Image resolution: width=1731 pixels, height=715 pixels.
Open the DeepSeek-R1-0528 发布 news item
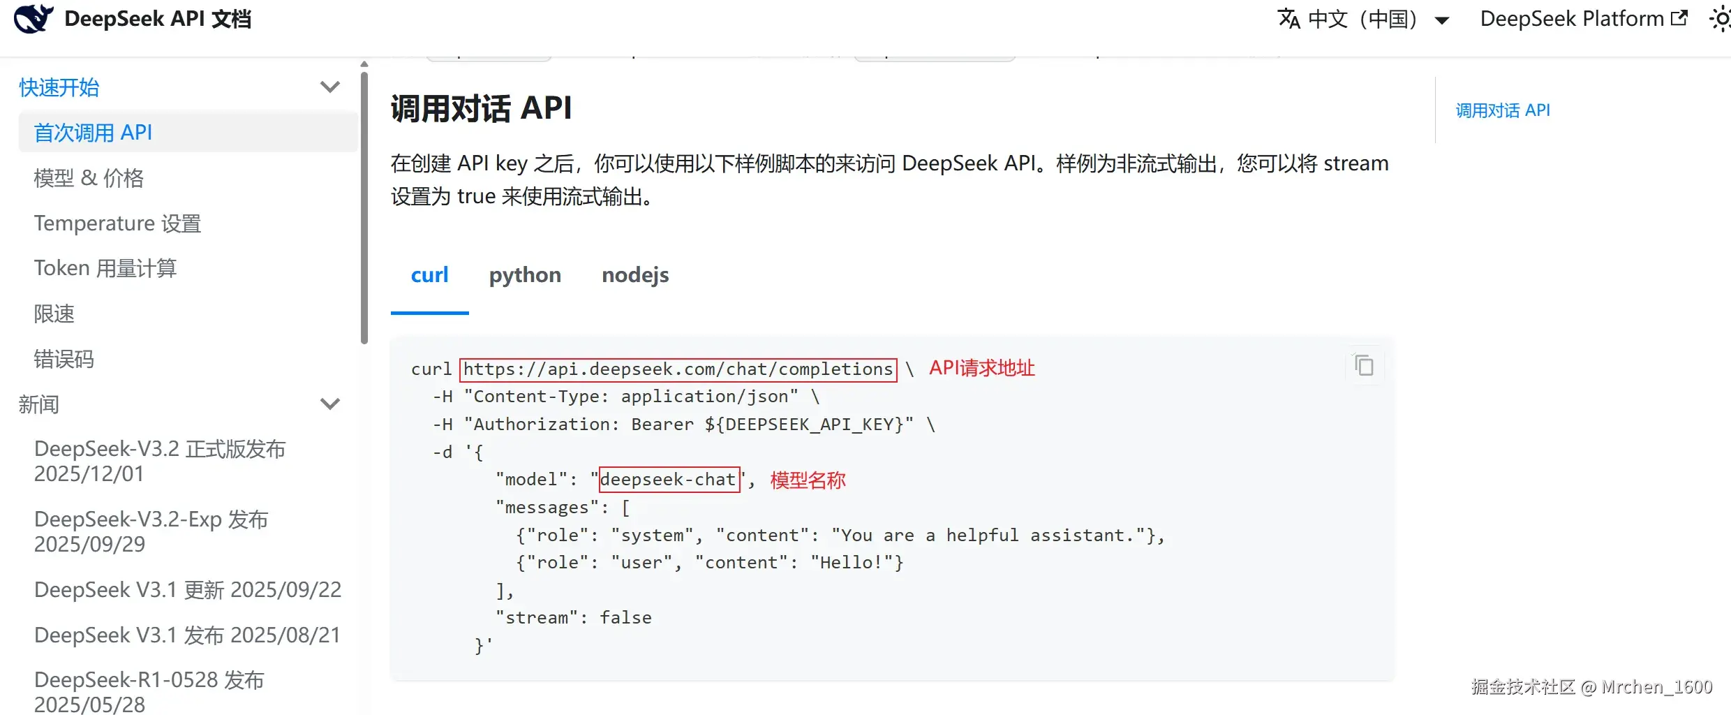[x=149, y=692]
